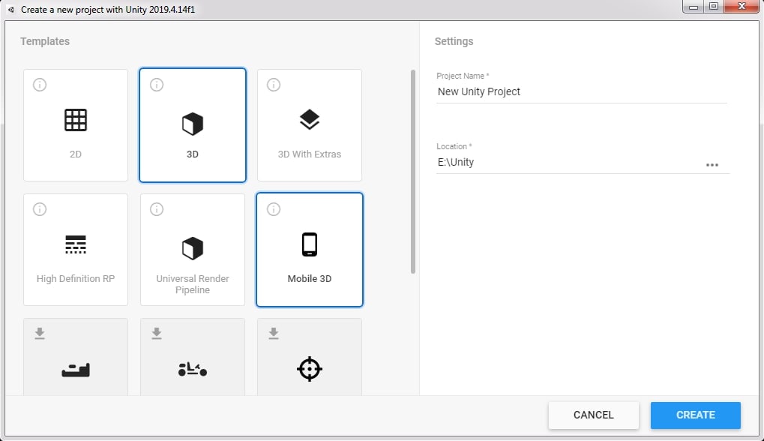
Task: Click the crosshair target icon
Action: pos(310,369)
